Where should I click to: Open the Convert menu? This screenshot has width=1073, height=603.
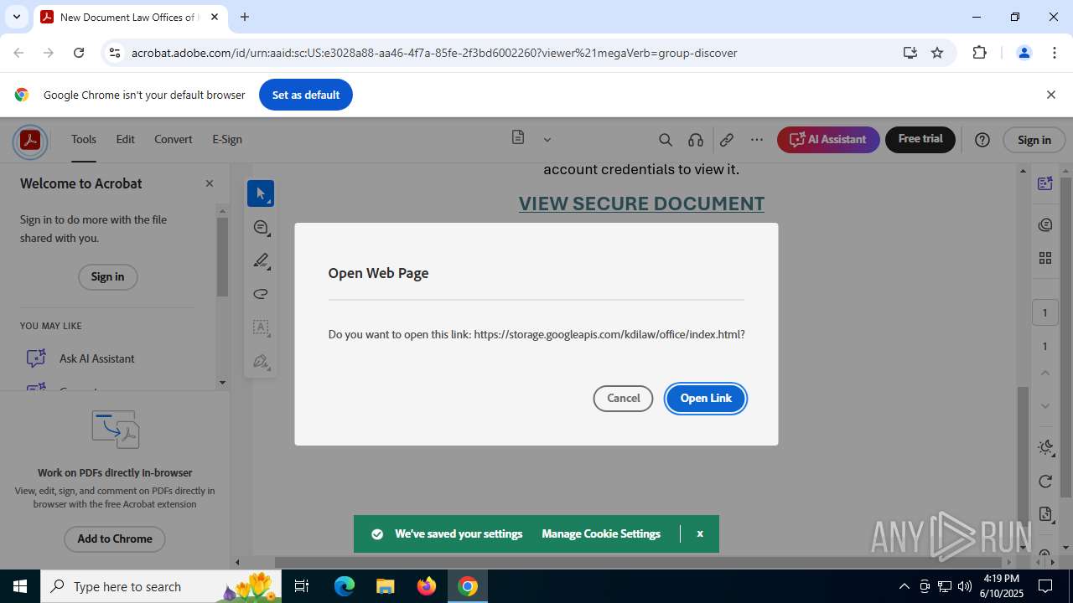[x=174, y=140]
